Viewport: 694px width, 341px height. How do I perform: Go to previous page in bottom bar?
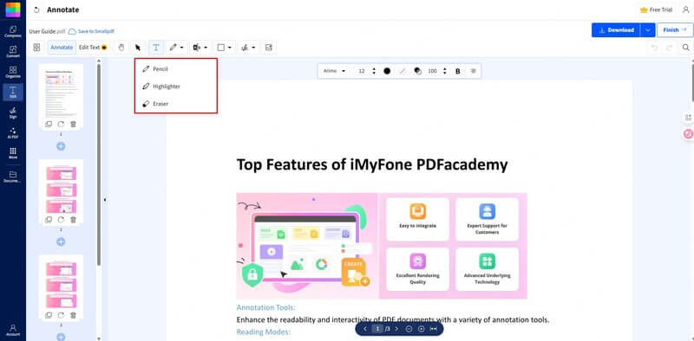pos(364,329)
